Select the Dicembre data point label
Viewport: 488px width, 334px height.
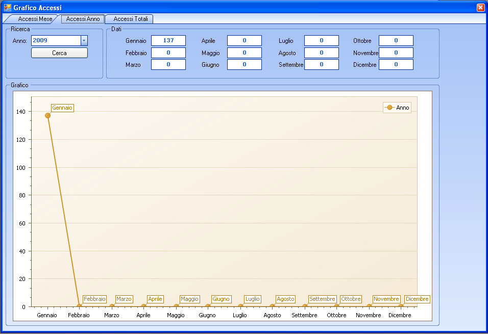[x=417, y=299]
